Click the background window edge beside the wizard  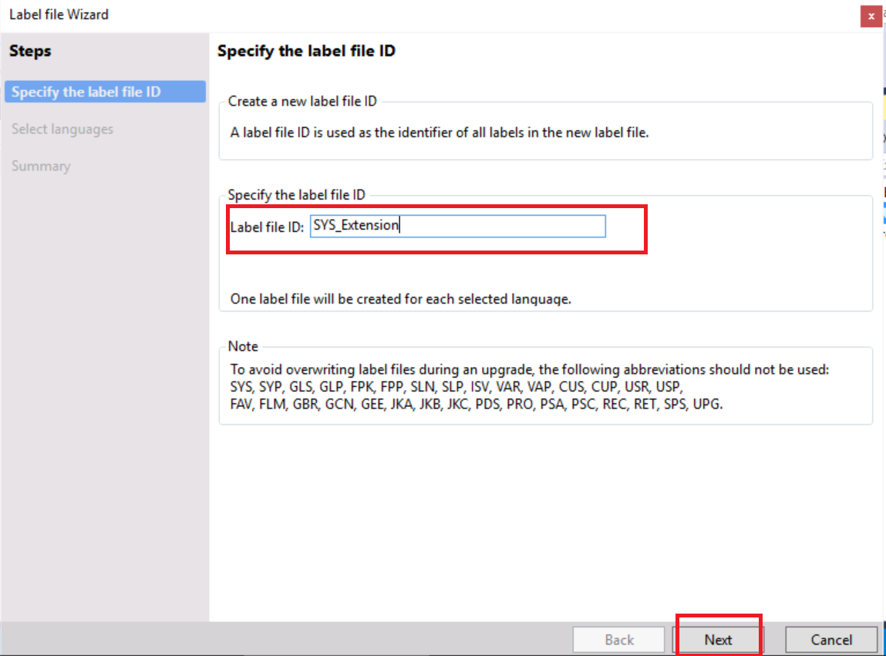(x=882, y=308)
